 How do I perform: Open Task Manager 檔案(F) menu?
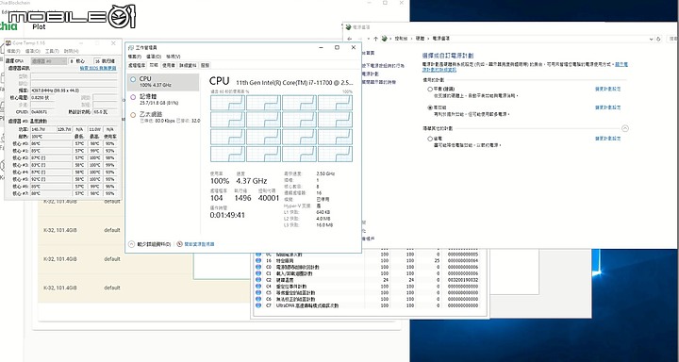point(135,57)
